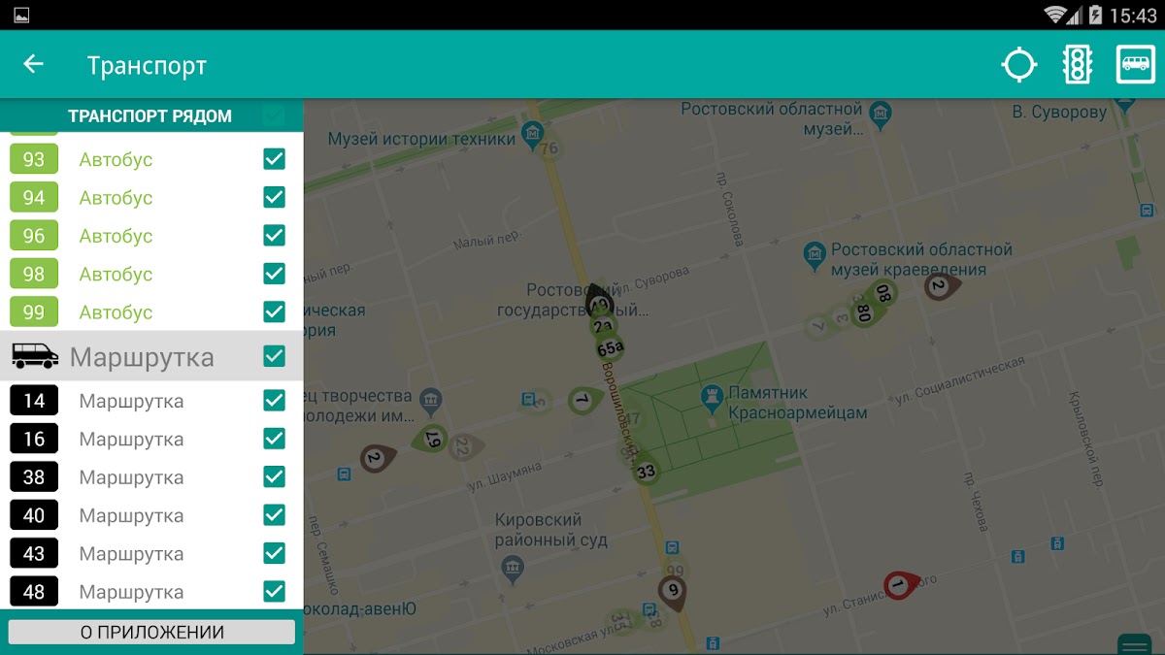The height and width of the screenshot is (655, 1165).
Task: Uncheck bus route 93 checkbox
Action: 274,159
